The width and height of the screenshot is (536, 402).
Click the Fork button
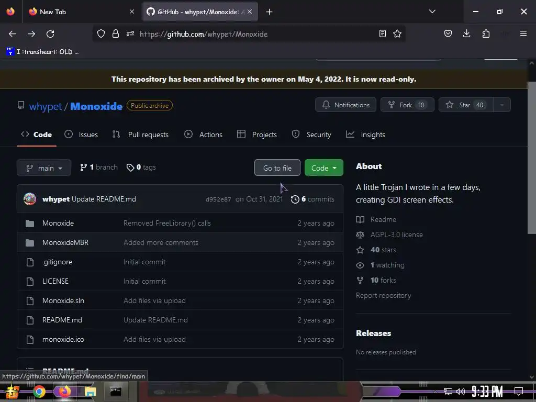pyautogui.click(x=407, y=105)
